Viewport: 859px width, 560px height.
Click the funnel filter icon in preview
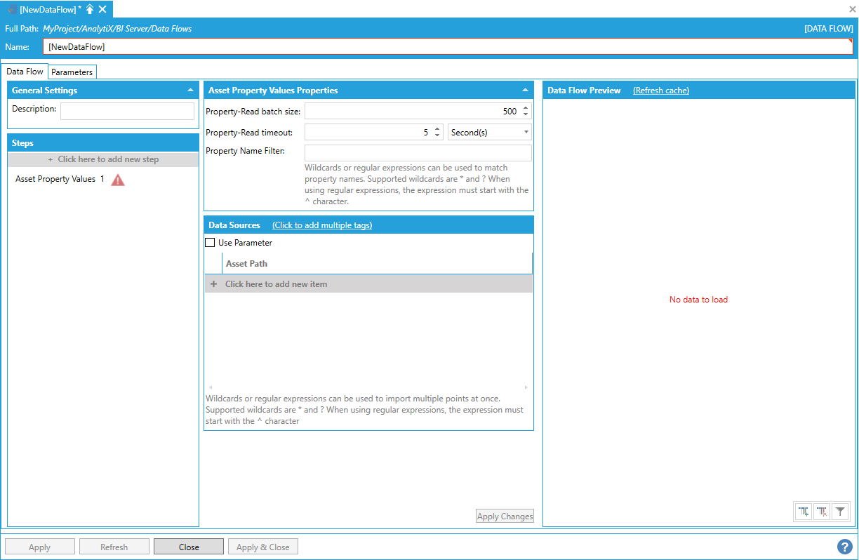pyautogui.click(x=839, y=512)
